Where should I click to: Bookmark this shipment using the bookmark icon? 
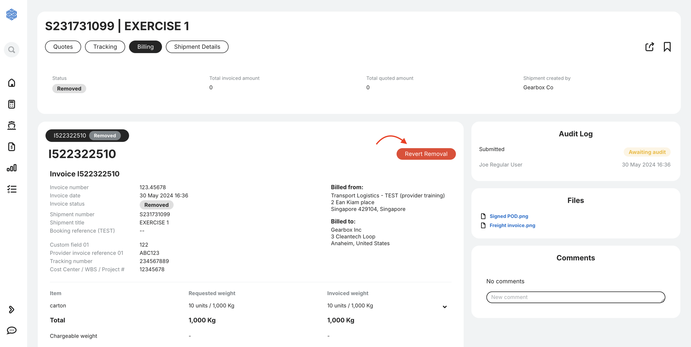coord(667,47)
